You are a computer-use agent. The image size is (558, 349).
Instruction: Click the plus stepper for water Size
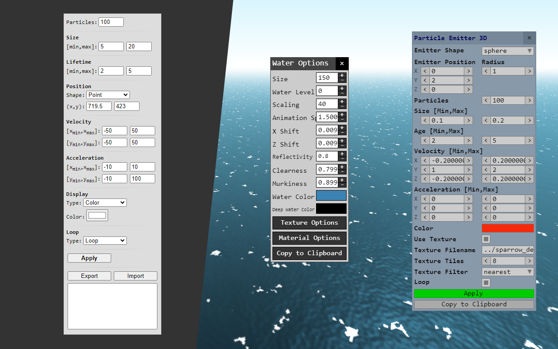tap(342, 75)
